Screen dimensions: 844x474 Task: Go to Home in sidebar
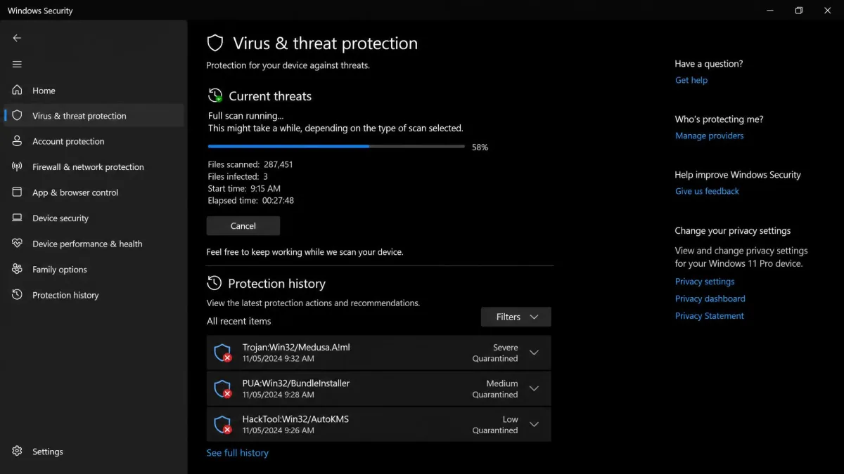(94, 90)
